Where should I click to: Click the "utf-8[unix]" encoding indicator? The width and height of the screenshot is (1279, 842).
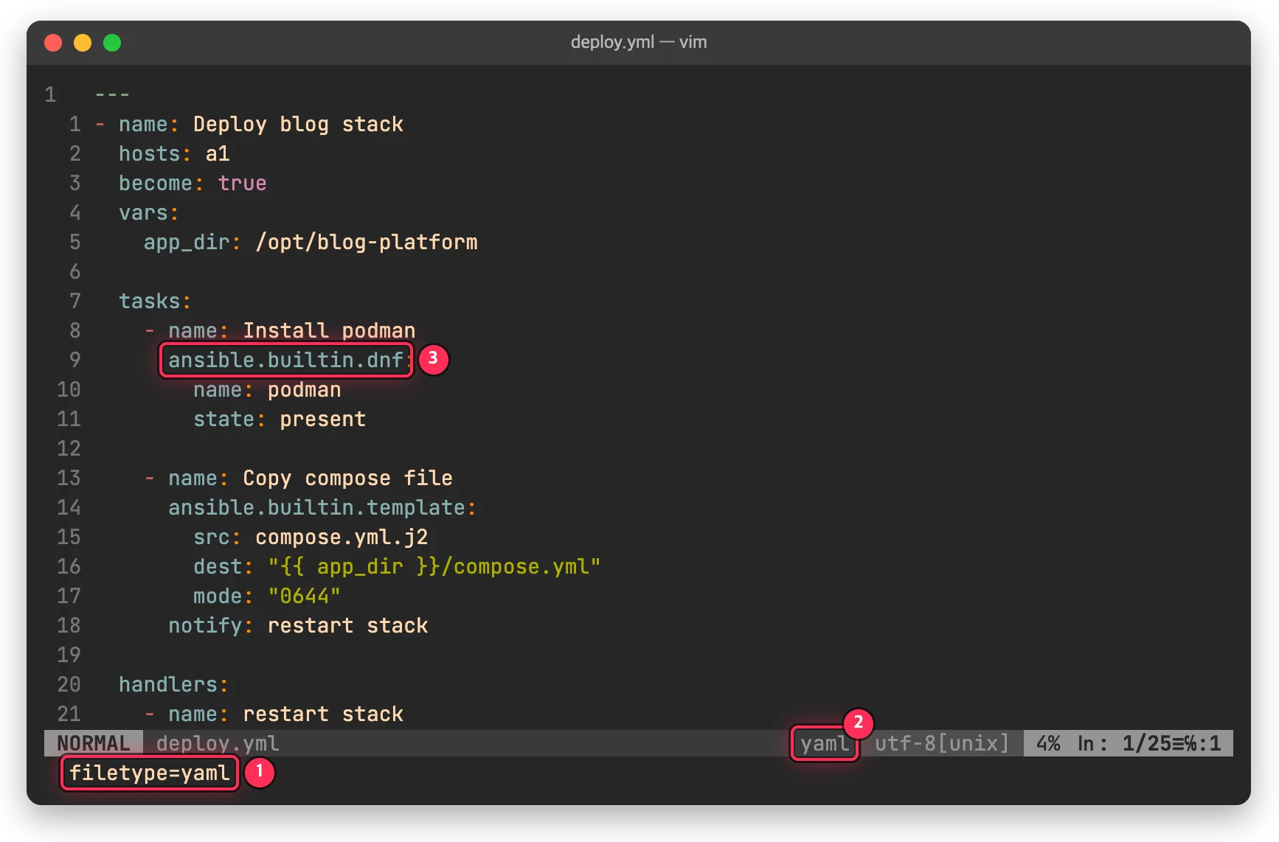(942, 743)
